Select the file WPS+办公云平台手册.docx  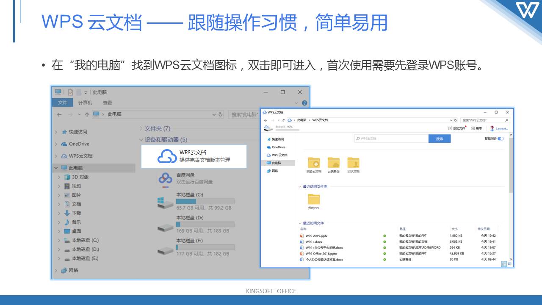pos(324,247)
